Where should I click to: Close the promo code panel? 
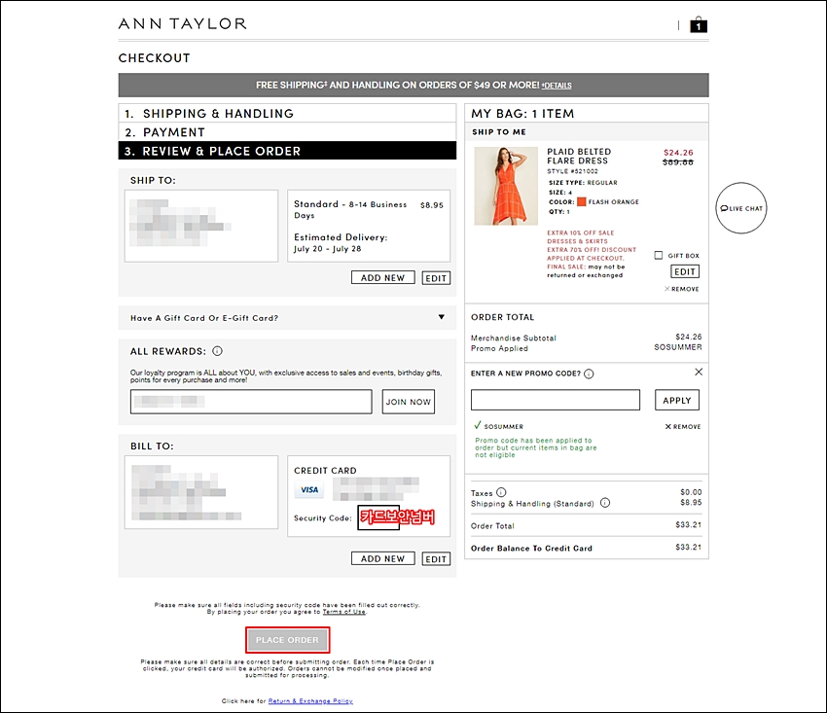(x=699, y=373)
